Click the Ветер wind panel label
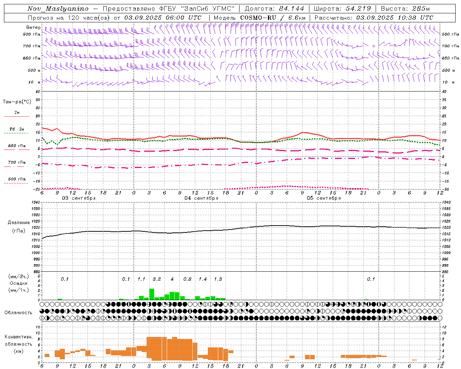Screen dimensions: 461x369 [33, 27]
